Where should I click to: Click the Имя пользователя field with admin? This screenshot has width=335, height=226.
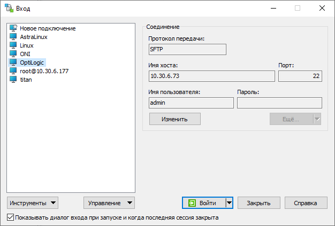191,103
